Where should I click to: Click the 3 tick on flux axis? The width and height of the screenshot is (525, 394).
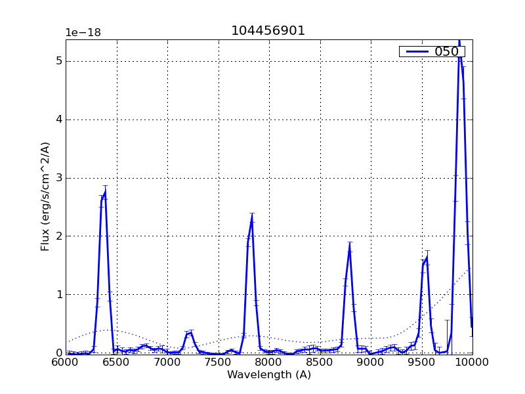[x=59, y=178]
